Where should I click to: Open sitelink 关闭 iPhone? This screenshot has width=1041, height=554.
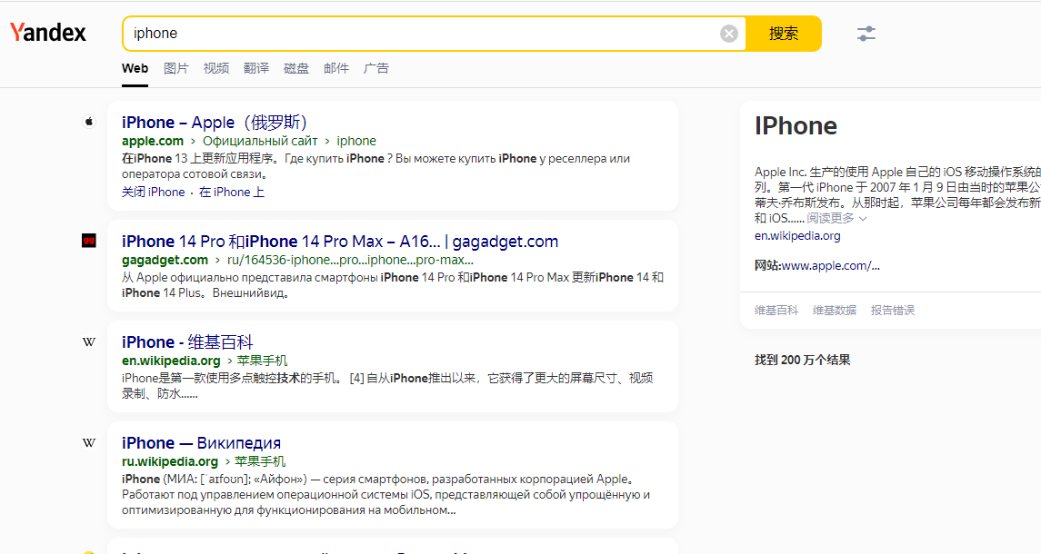point(154,192)
